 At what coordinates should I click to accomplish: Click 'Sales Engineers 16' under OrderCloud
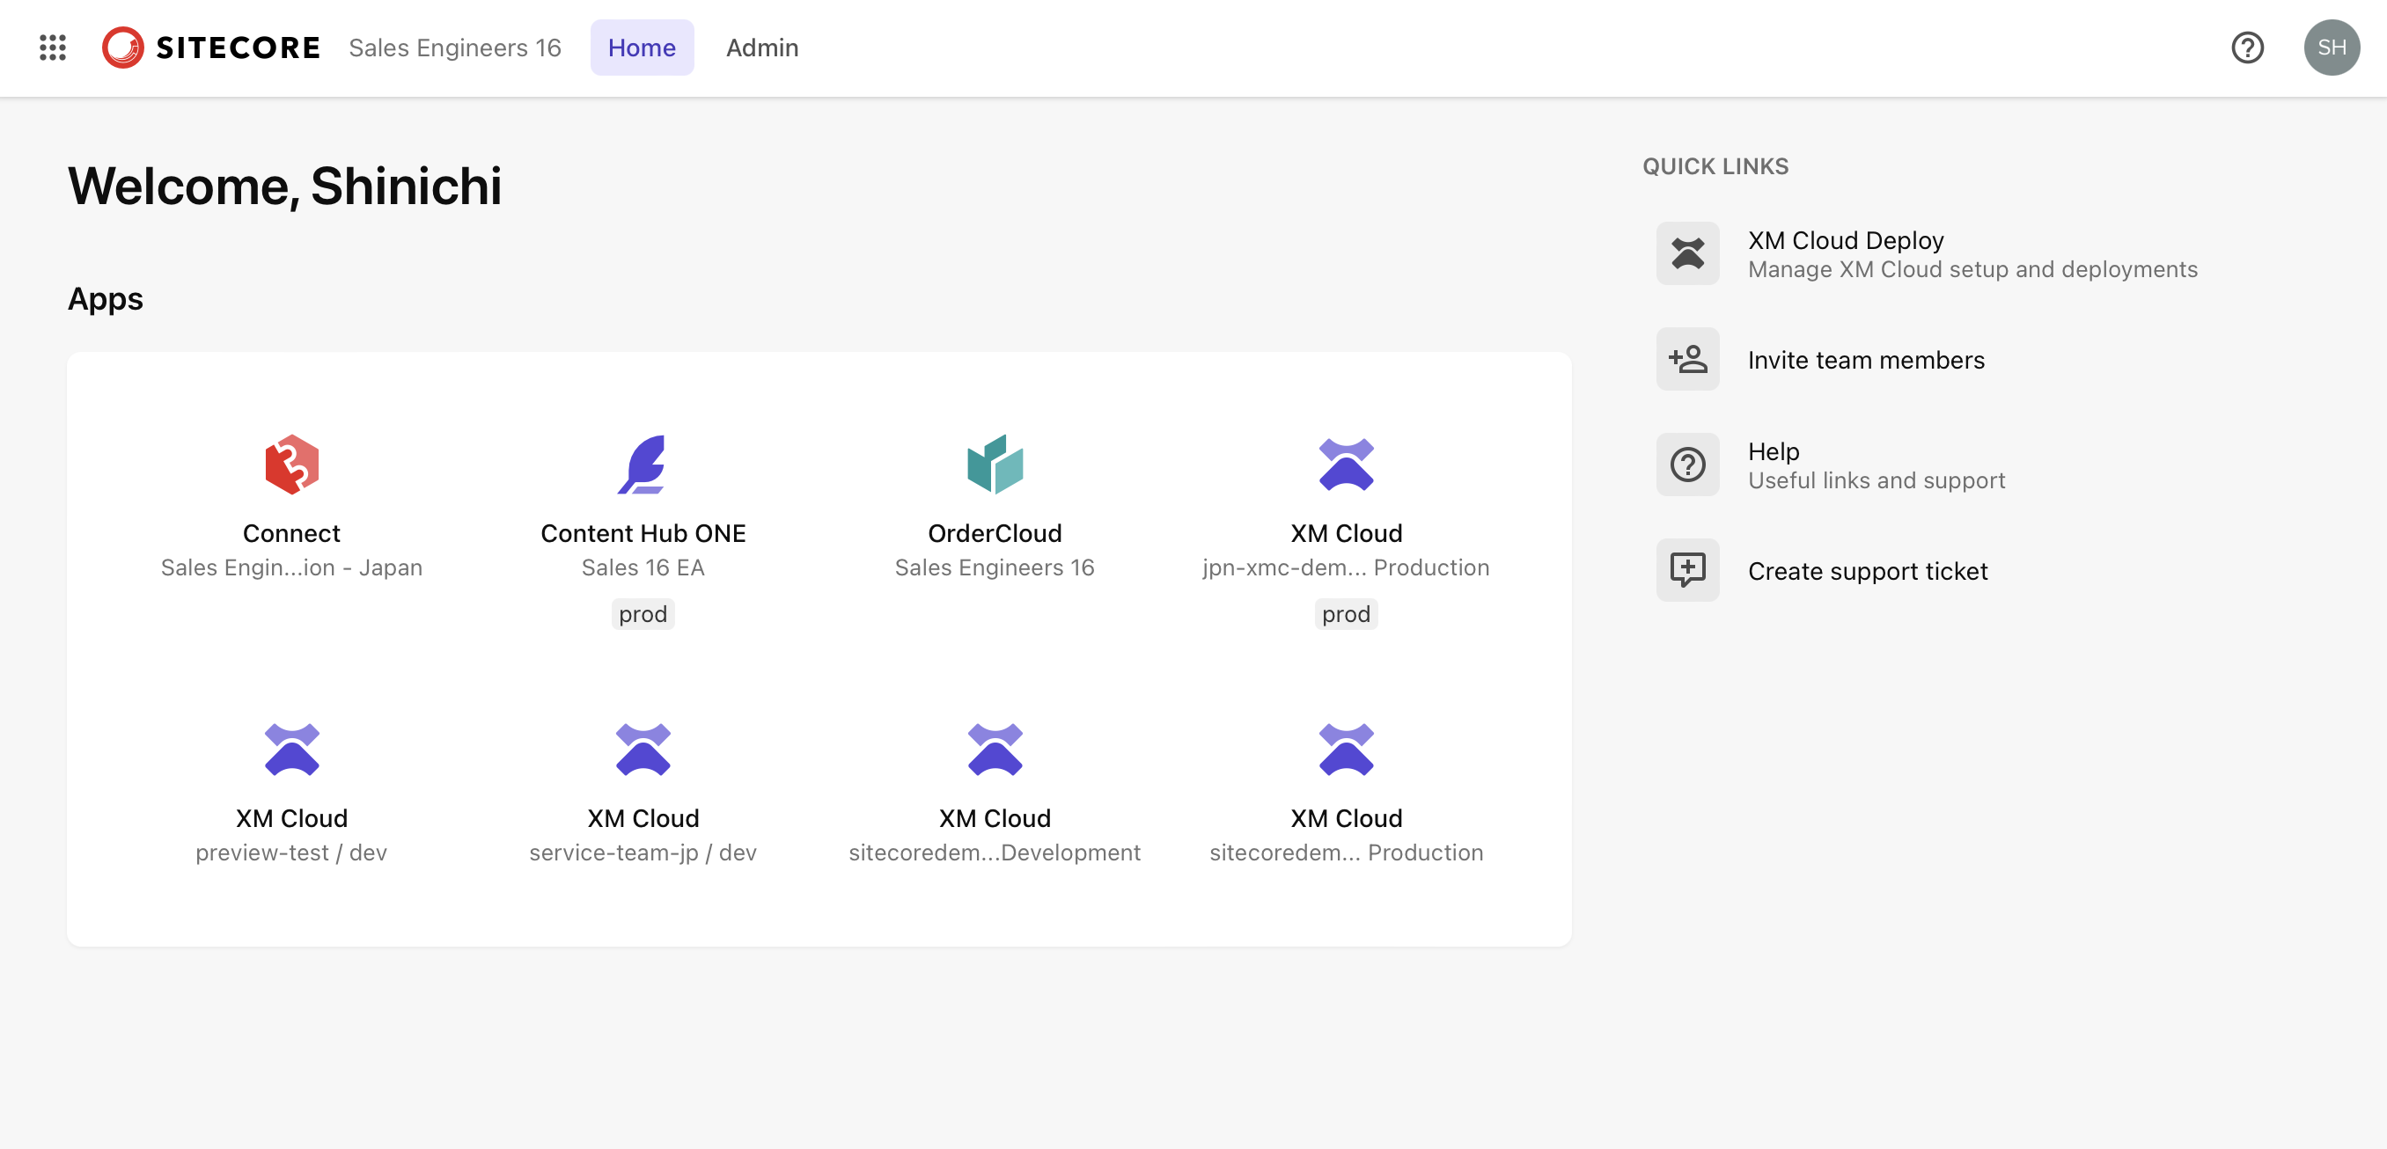(995, 567)
